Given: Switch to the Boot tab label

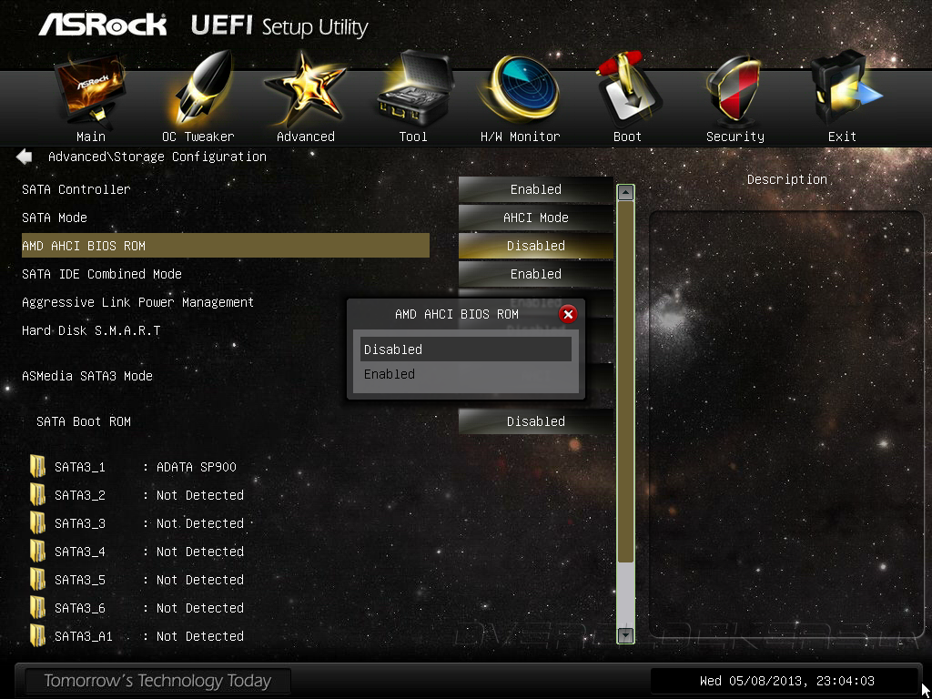Looking at the screenshot, I should [x=627, y=137].
